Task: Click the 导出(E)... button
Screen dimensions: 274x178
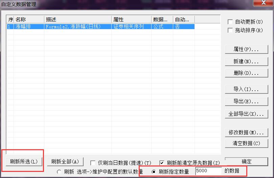Action: [246, 102]
